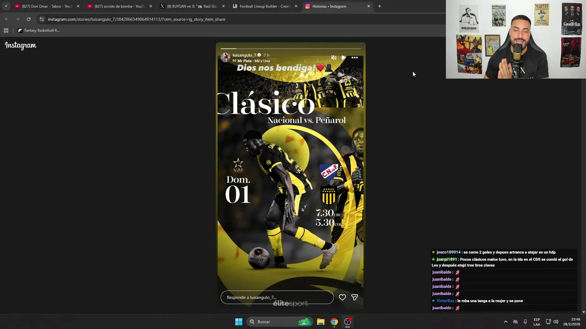586x329 pixels.
Task: Select the Historias • Instagram tab
Action: coord(337,6)
